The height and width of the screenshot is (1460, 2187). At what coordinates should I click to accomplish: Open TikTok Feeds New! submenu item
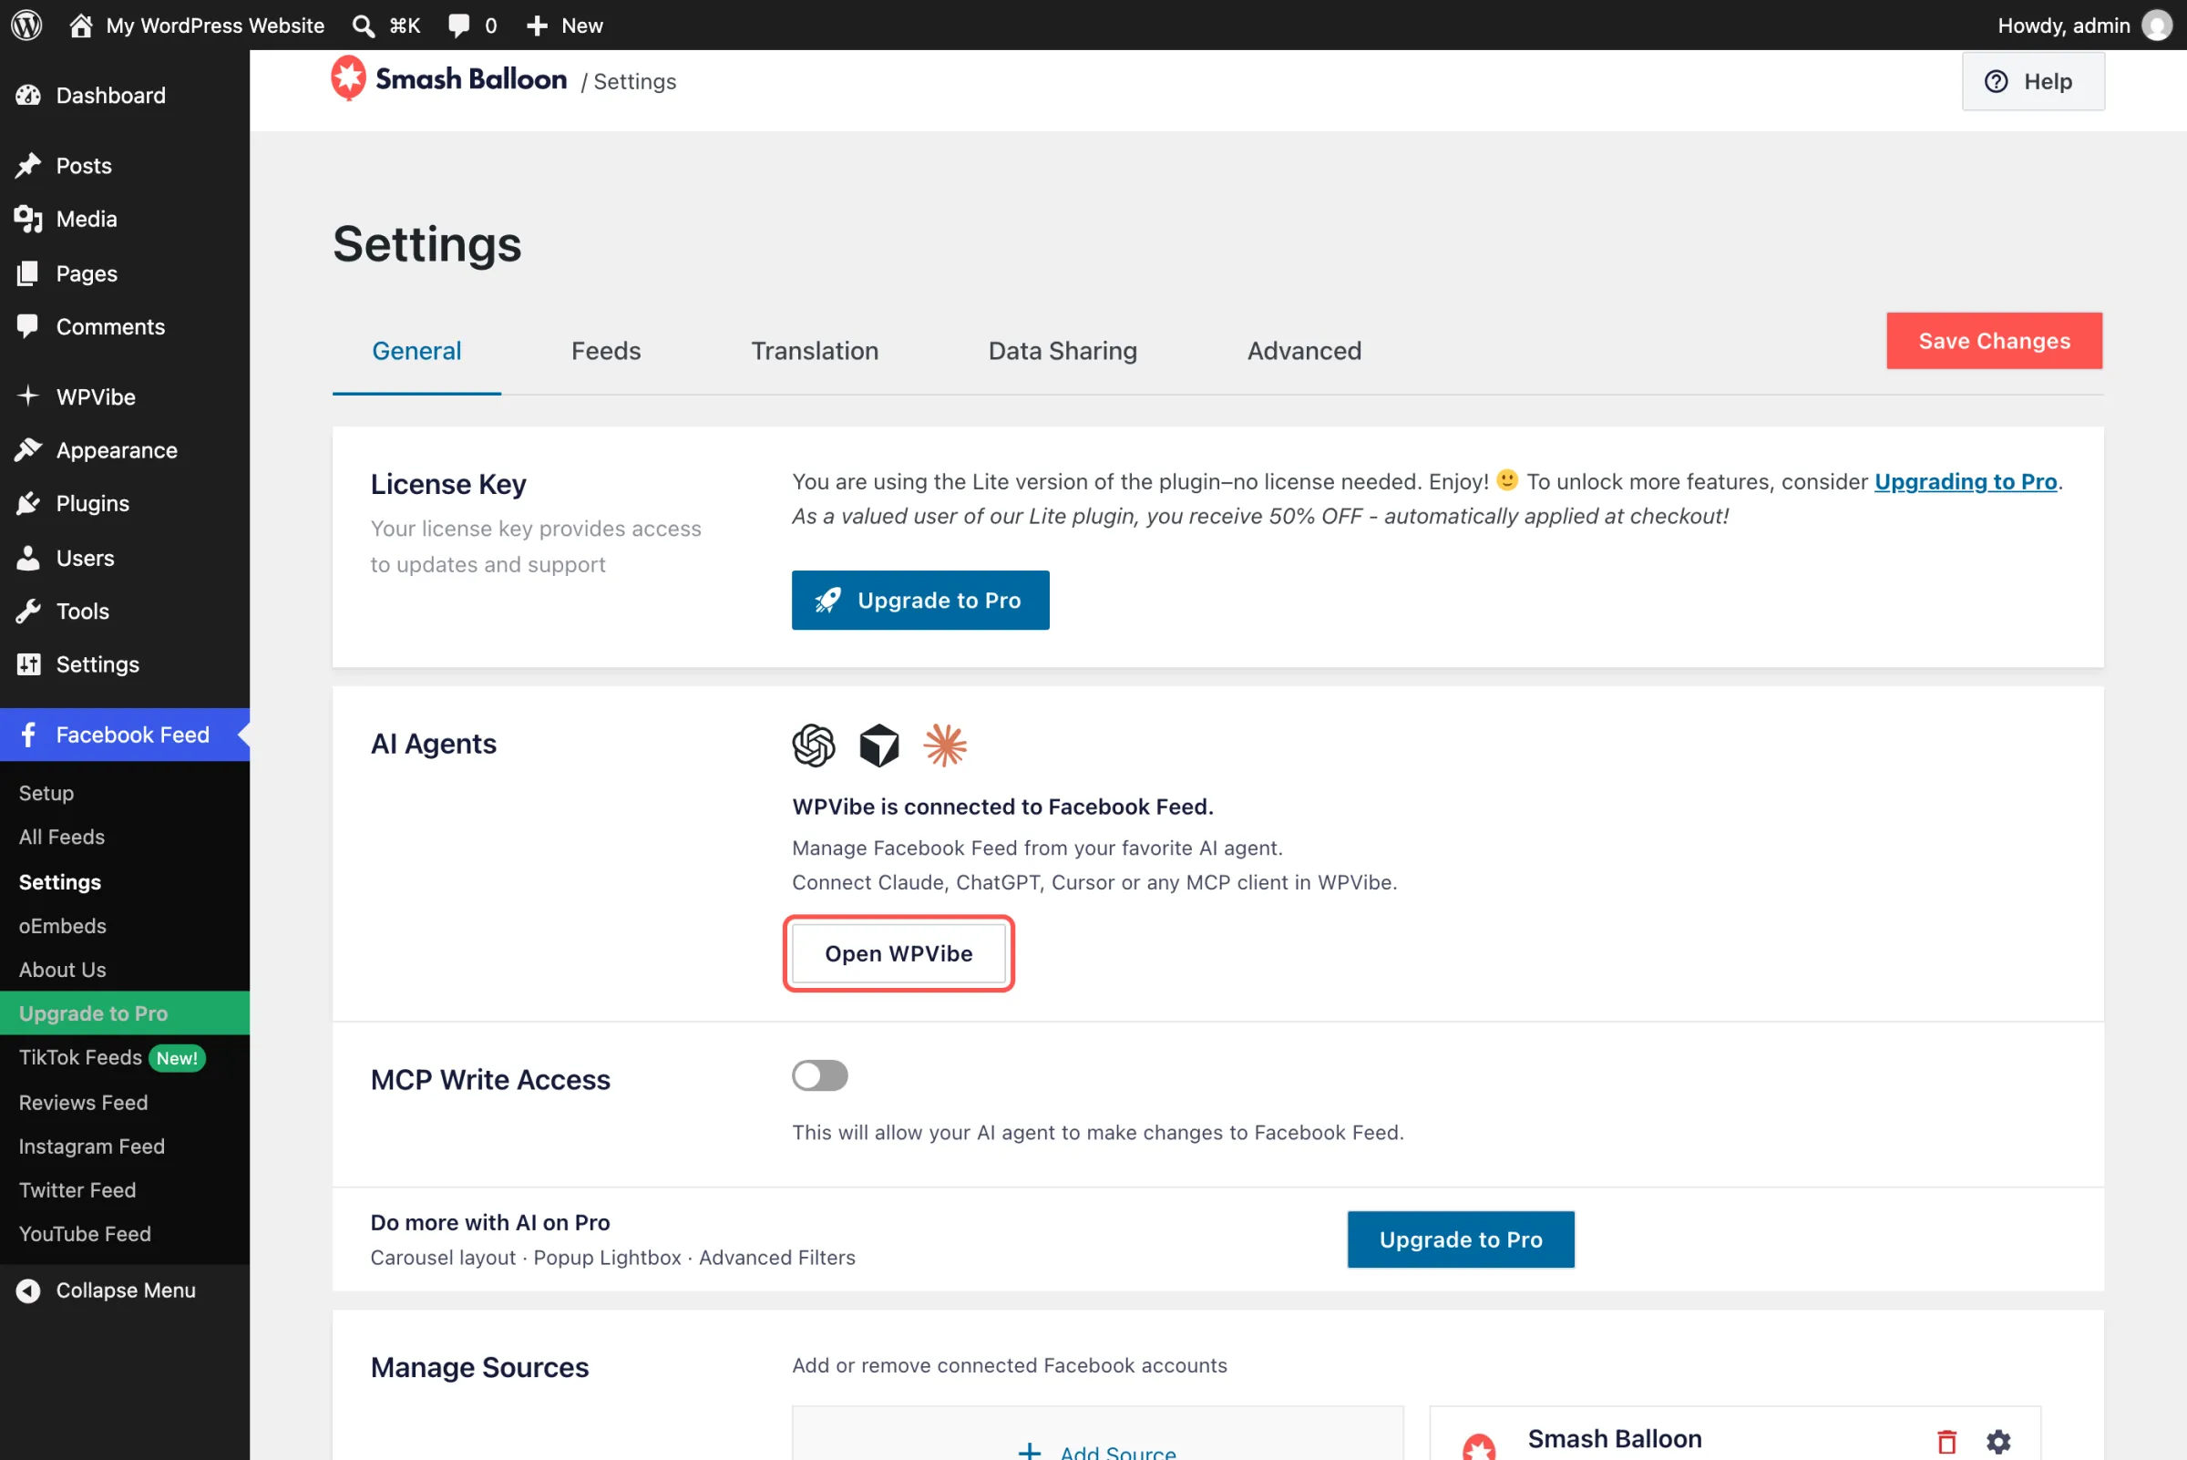pyautogui.click(x=112, y=1058)
